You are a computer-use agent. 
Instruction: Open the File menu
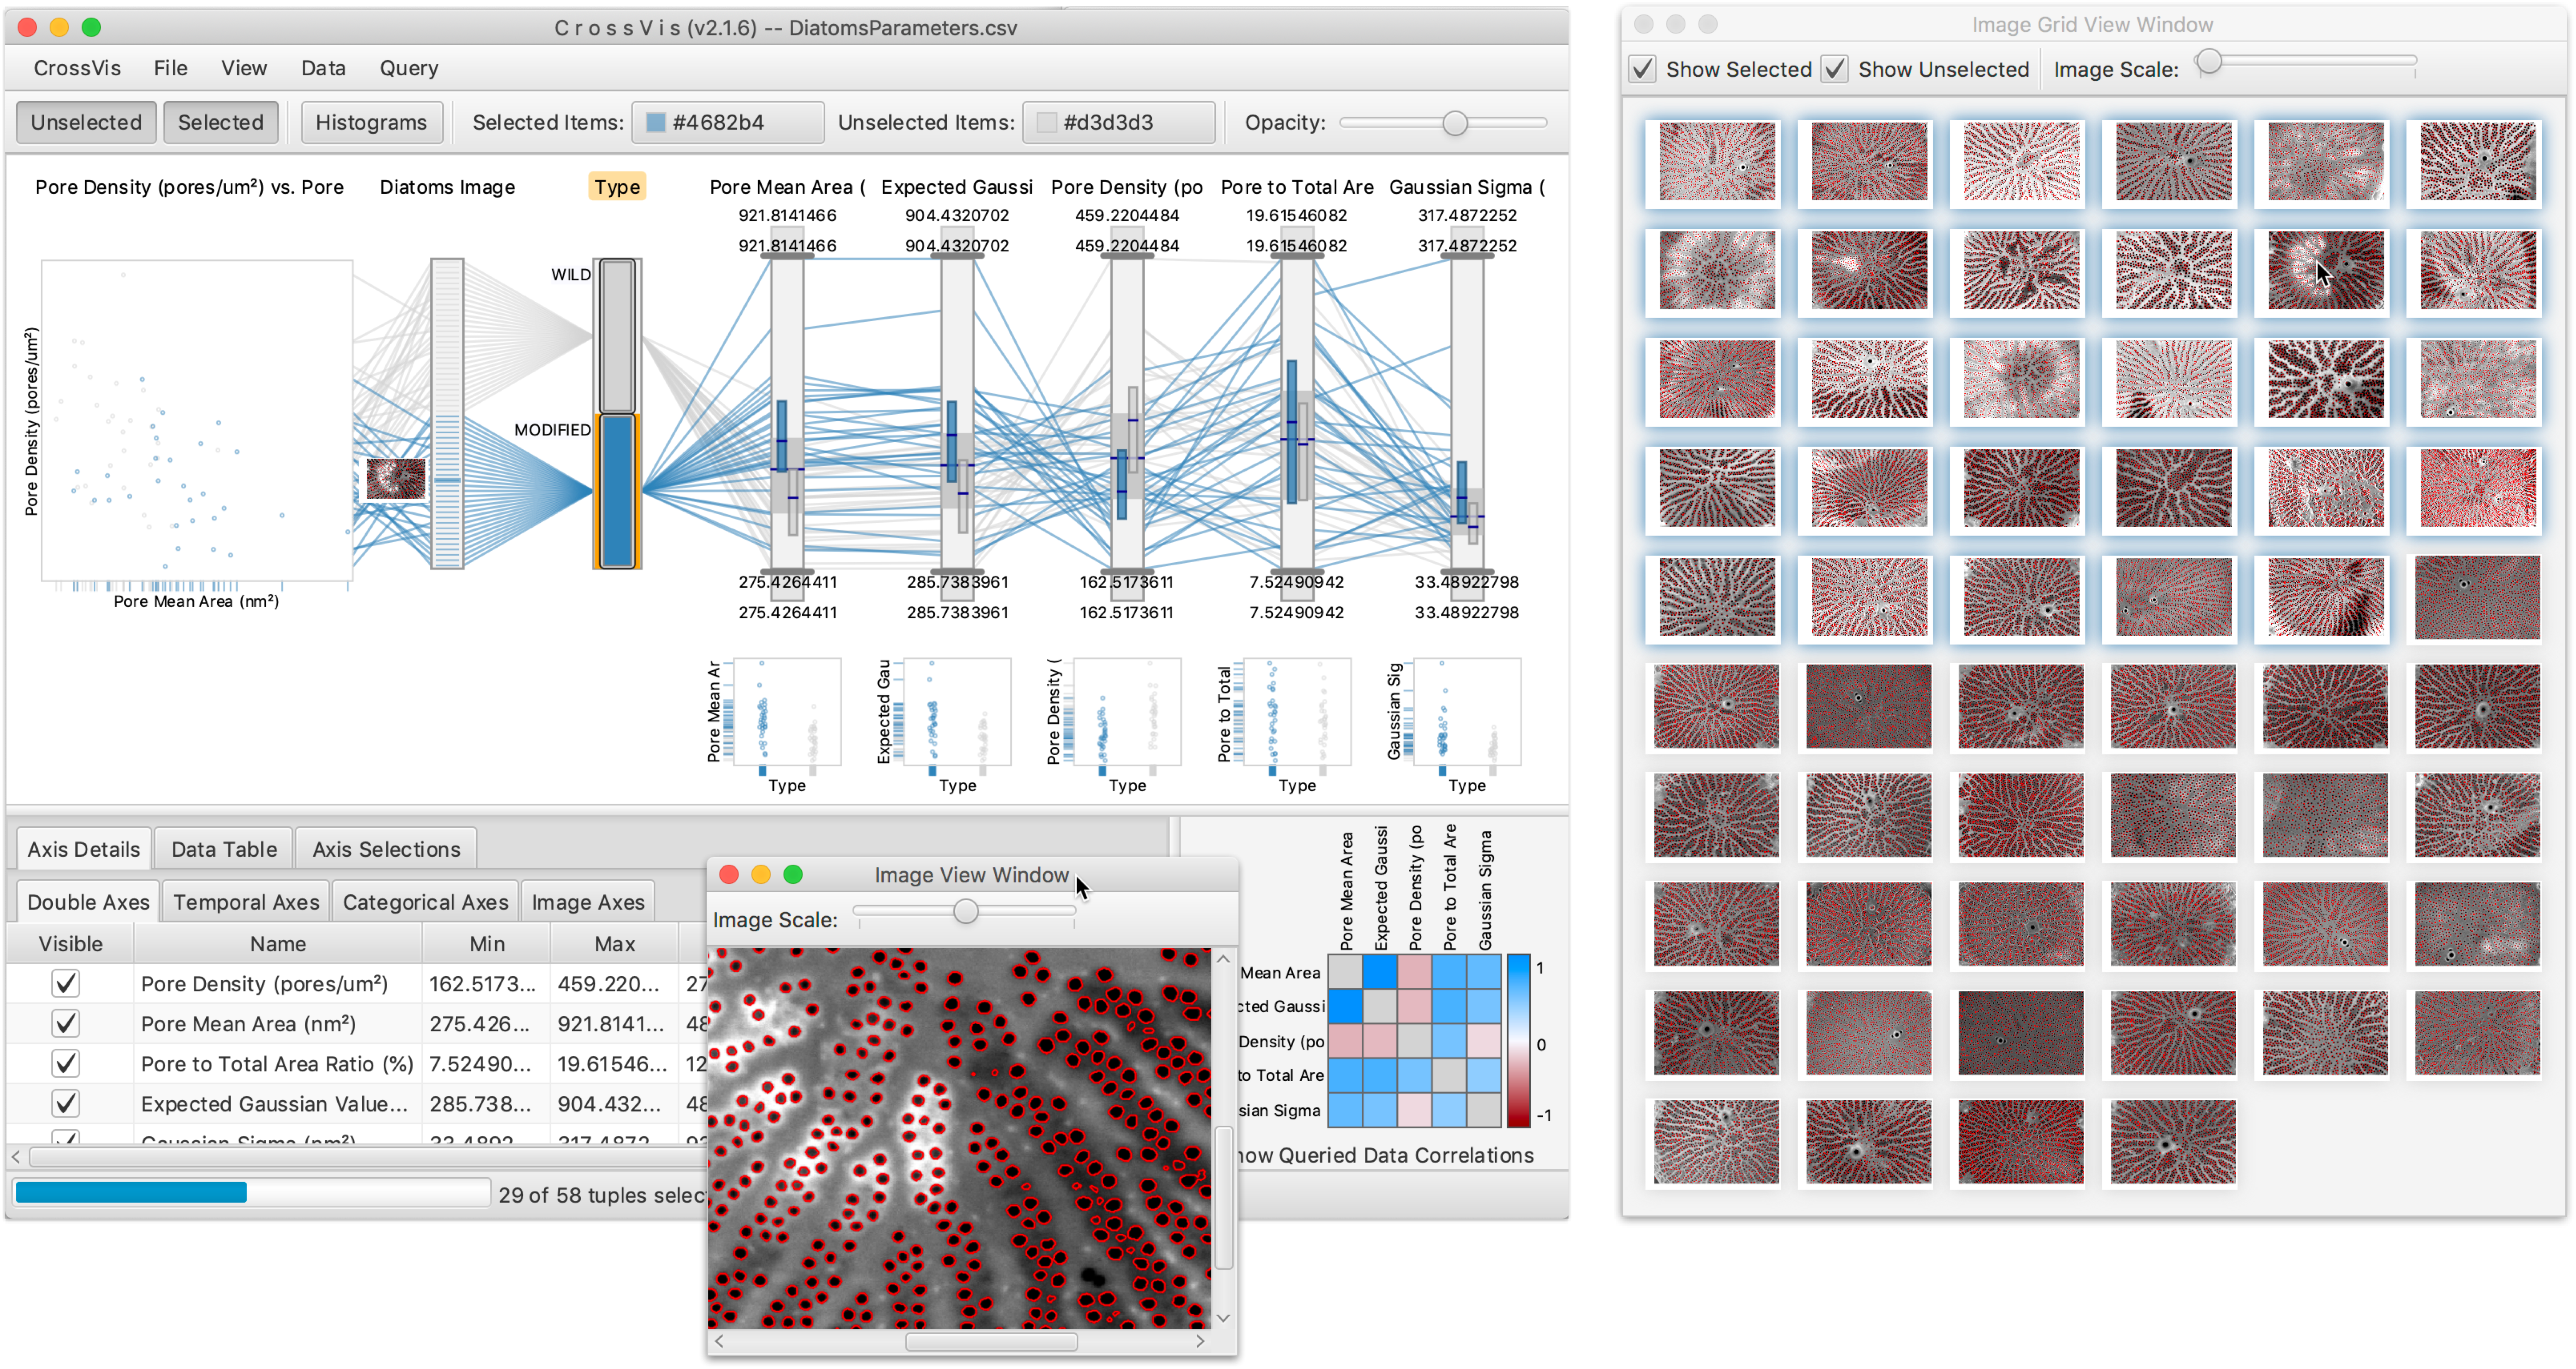click(x=170, y=68)
